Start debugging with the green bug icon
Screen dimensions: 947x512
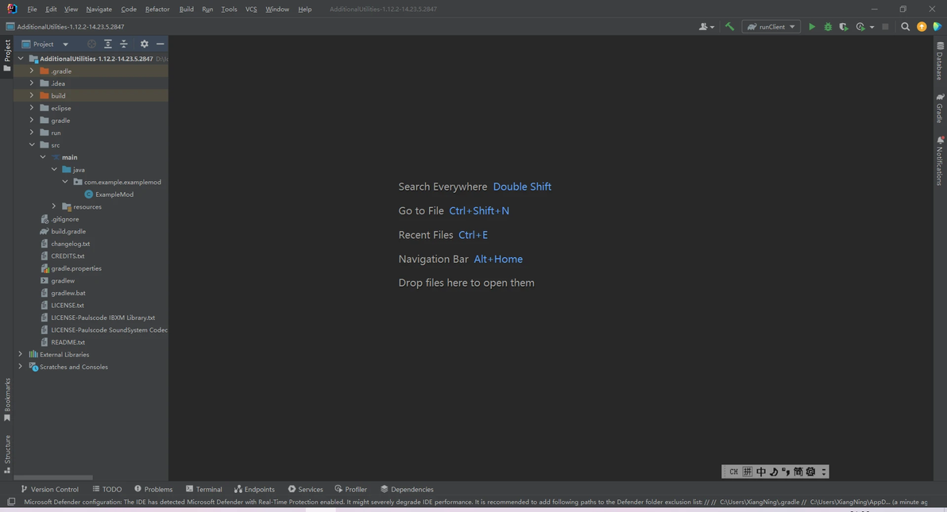(828, 26)
